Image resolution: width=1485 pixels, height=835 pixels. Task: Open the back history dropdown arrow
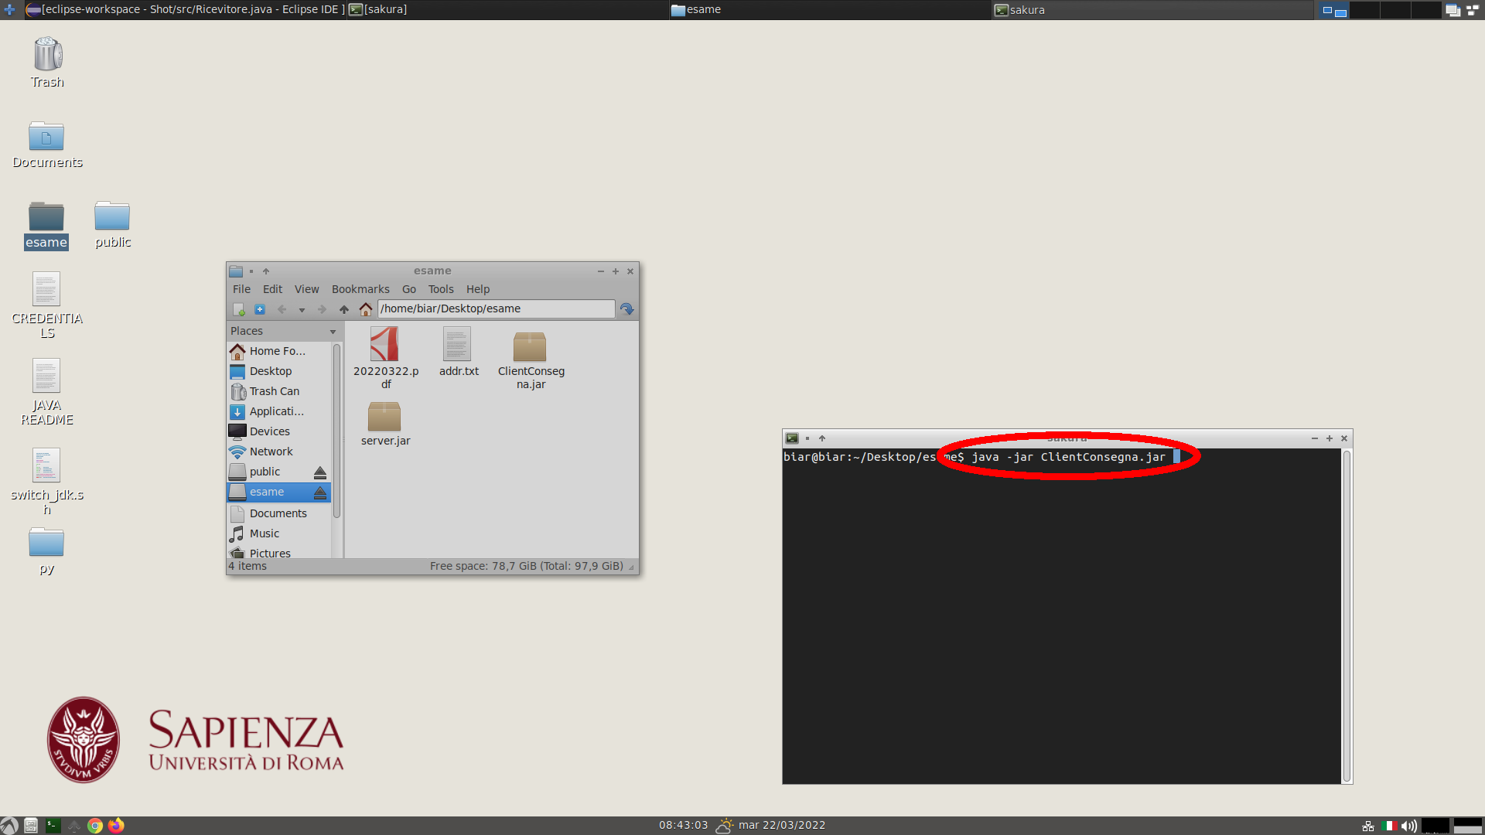302,310
